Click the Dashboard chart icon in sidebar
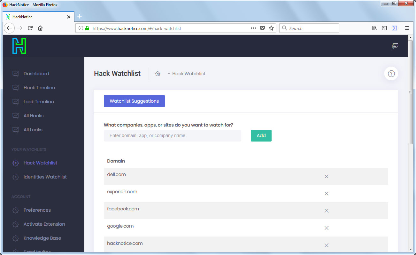Screen dimensions: 416x255 [15, 74]
